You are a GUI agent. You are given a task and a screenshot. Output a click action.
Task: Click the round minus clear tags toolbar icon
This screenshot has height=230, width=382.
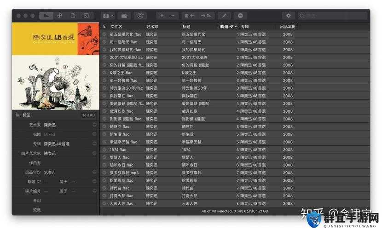tap(240, 16)
